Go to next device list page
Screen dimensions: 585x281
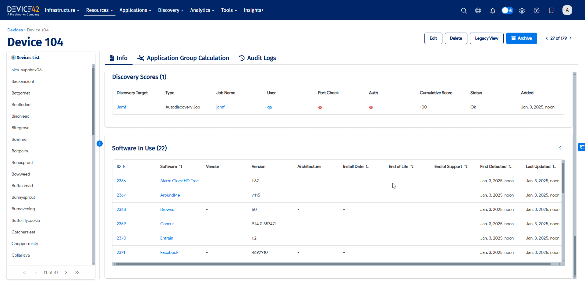click(66, 272)
